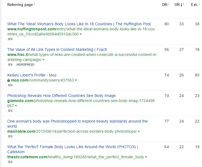Select UR value 27 in Fractl row
The height and width of the screenshot is (167, 202).
(x=181, y=49)
